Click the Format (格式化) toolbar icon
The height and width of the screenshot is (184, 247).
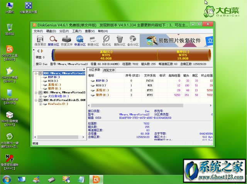pos(107,40)
